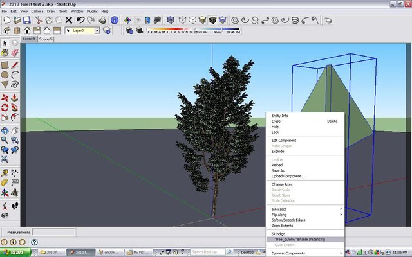Screen dimensions: 412x257
Task: Select the Iso view house icon
Action: pyautogui.click(x=7, y=30)
